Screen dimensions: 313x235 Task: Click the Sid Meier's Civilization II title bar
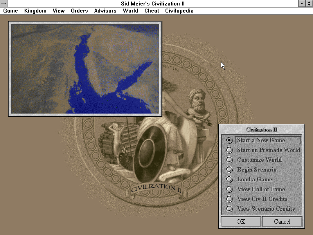coord(153,4)
